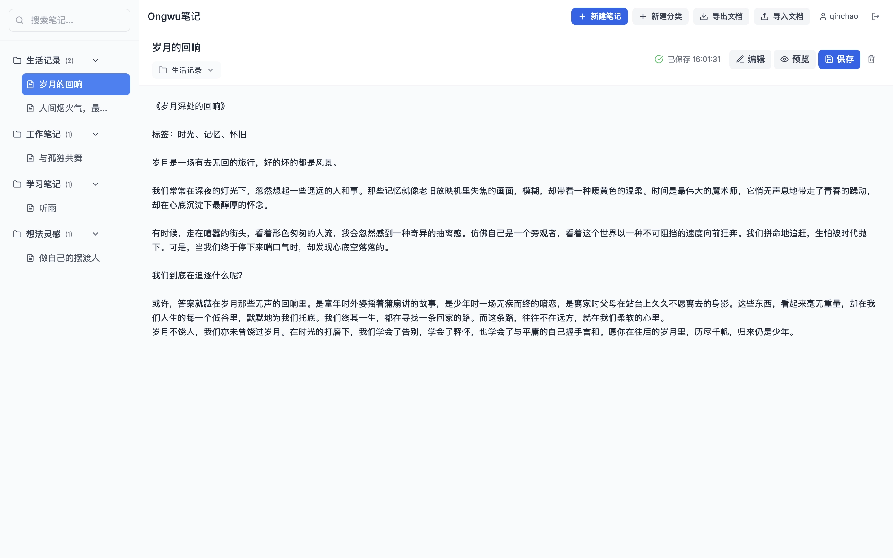The height and width of the screenshot is (558, 893).
Task: Click the 学习笔记 folder icon
Action: (x=17, y=184)
